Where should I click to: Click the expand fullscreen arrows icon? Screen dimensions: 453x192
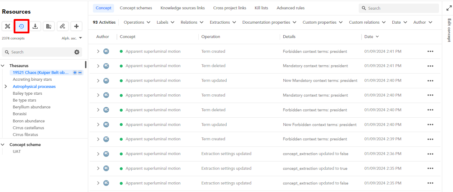tap(449, 8)
